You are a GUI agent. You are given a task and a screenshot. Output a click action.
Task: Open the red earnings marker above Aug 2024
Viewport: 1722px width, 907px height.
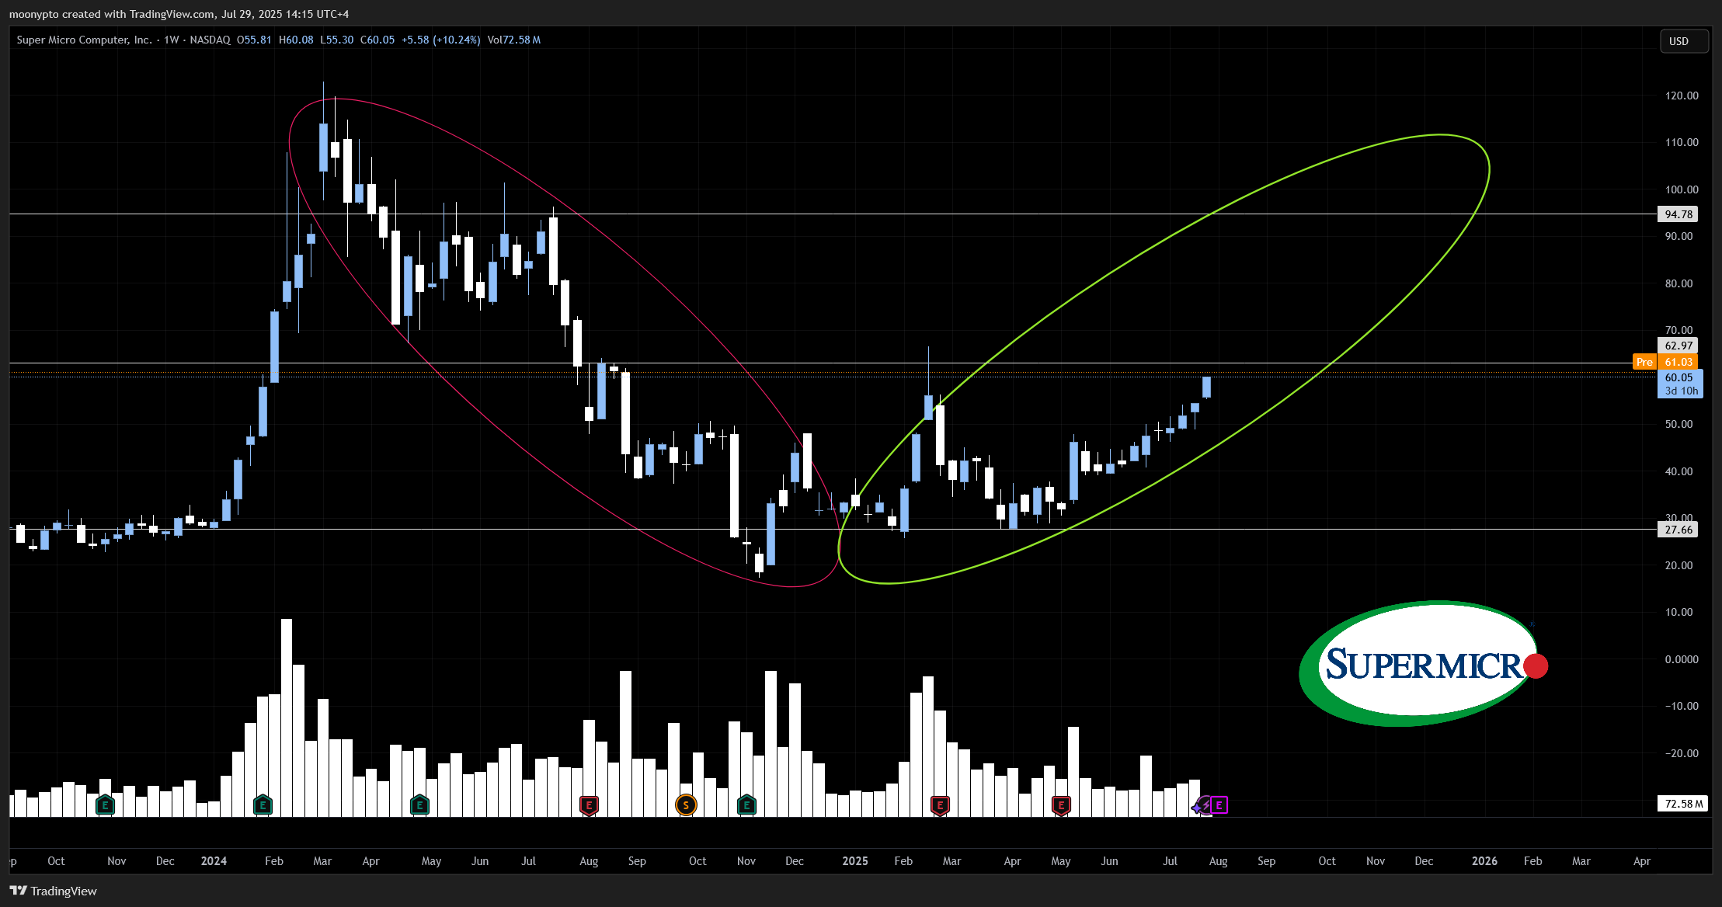click(589, 805)
